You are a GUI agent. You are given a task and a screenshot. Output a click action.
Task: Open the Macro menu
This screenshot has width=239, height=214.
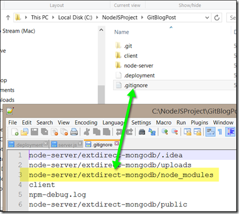(164, 123)
